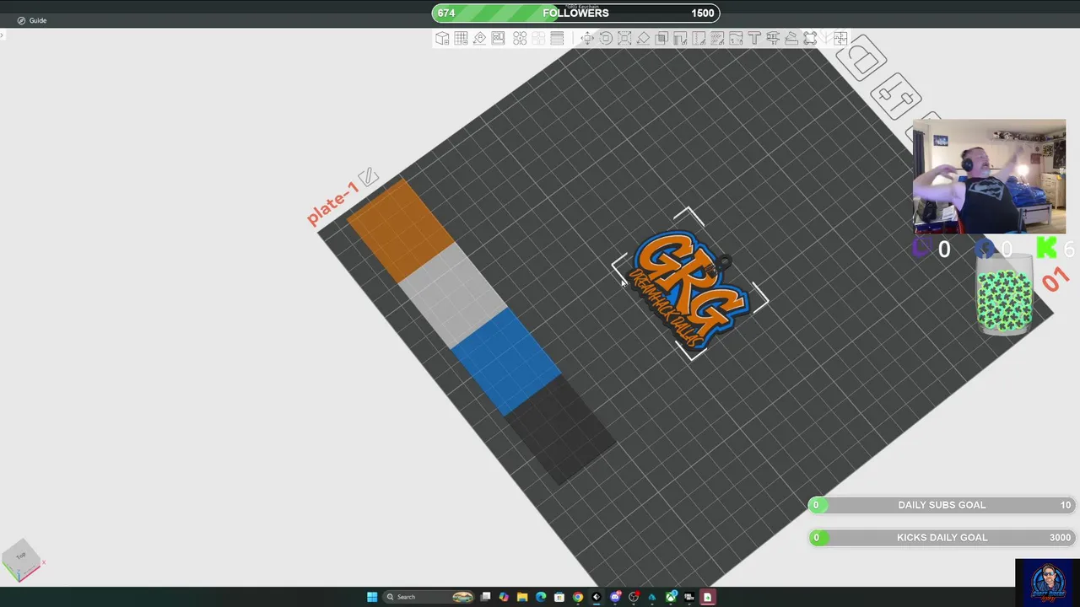Click the blue prime tower block
Screen dimensions: 1080x607
coord(506,361)
